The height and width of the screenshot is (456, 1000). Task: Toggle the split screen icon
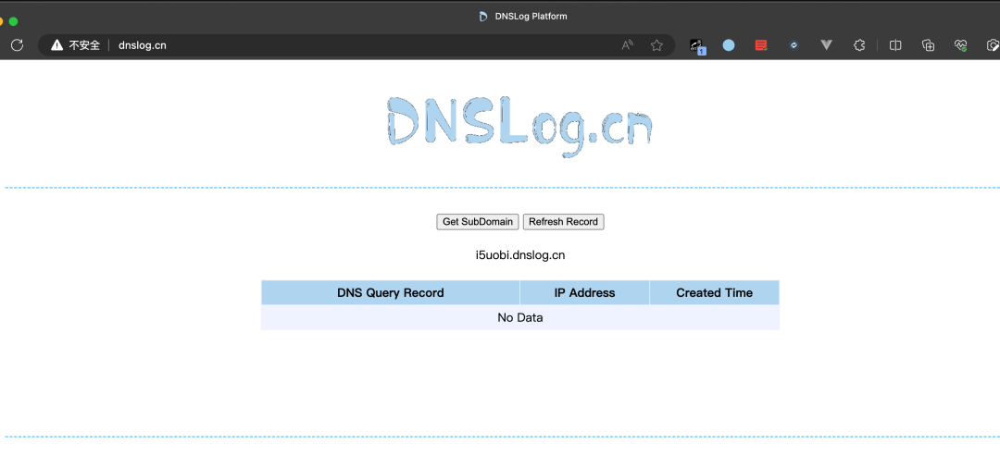[x=895, y=45]
